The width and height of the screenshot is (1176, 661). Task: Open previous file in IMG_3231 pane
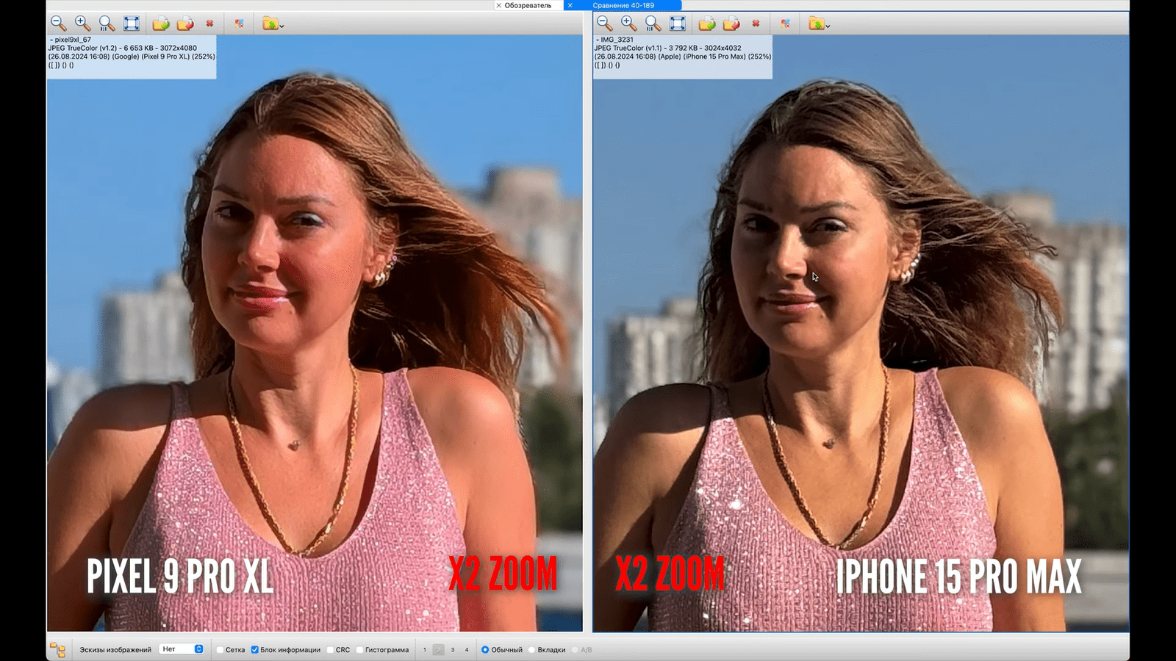731,24
